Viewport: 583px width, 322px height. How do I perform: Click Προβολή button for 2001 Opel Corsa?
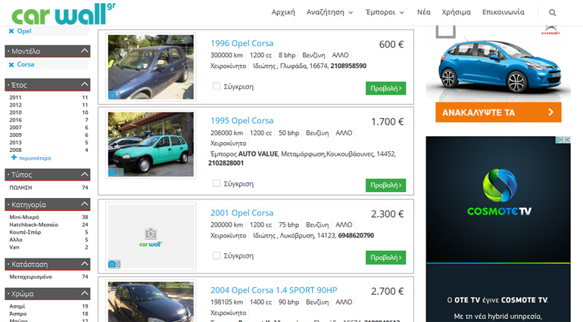click(385, 258)
